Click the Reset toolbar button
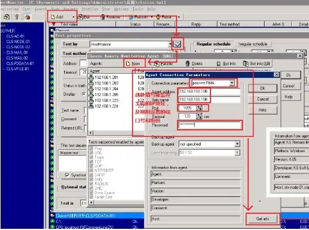This screenshot has height=230, width=309. tap(164, 17)
